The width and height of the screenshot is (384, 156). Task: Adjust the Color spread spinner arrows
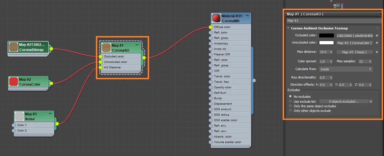(331, 61)
